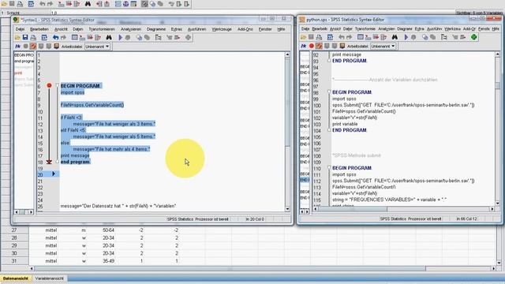This screenshot has width=505, height=284.
Task: Click Go to Data icon in Syntax1 toolbar
Action: click(x=74, y=38)
